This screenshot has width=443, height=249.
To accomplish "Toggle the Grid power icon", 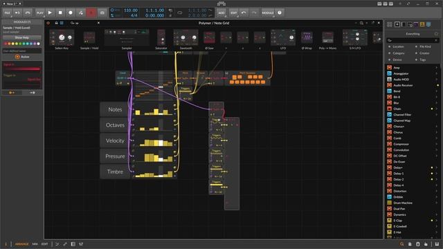I will pos(48,23).
